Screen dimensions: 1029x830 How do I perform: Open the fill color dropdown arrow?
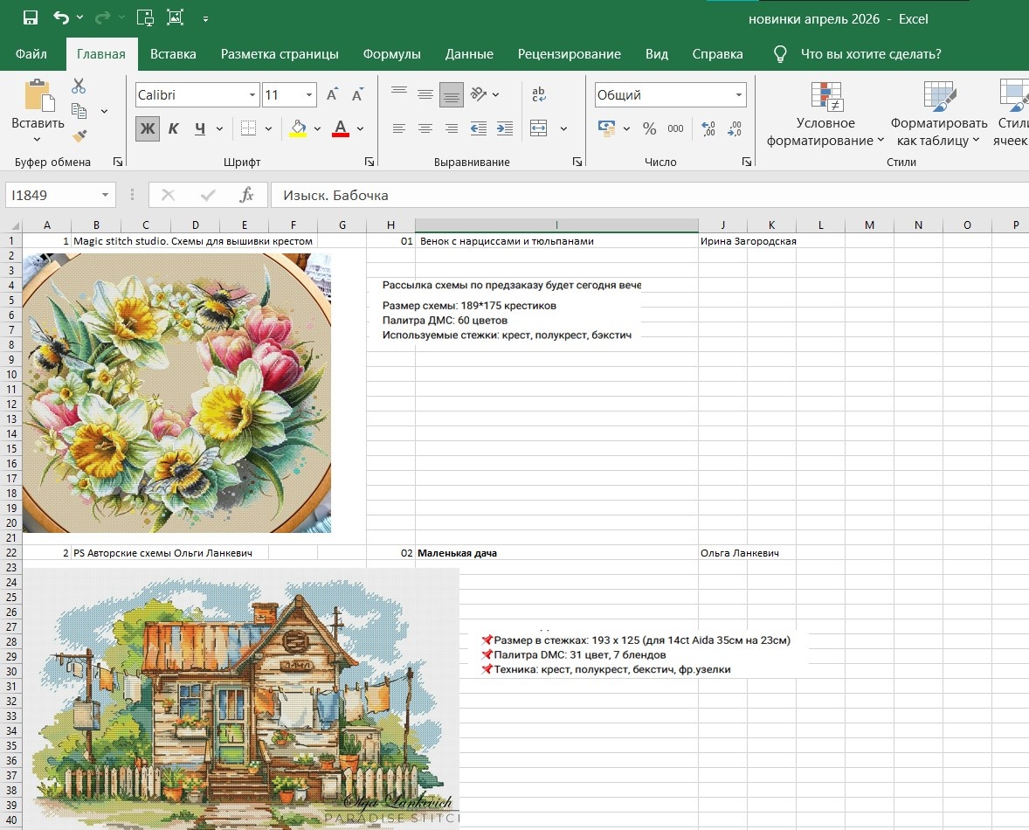click(317, 128)
